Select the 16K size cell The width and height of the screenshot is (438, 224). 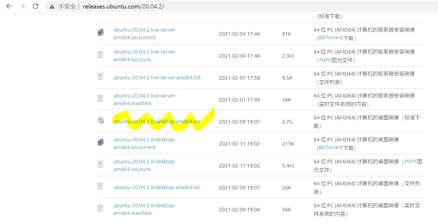(x=287, y=100)
